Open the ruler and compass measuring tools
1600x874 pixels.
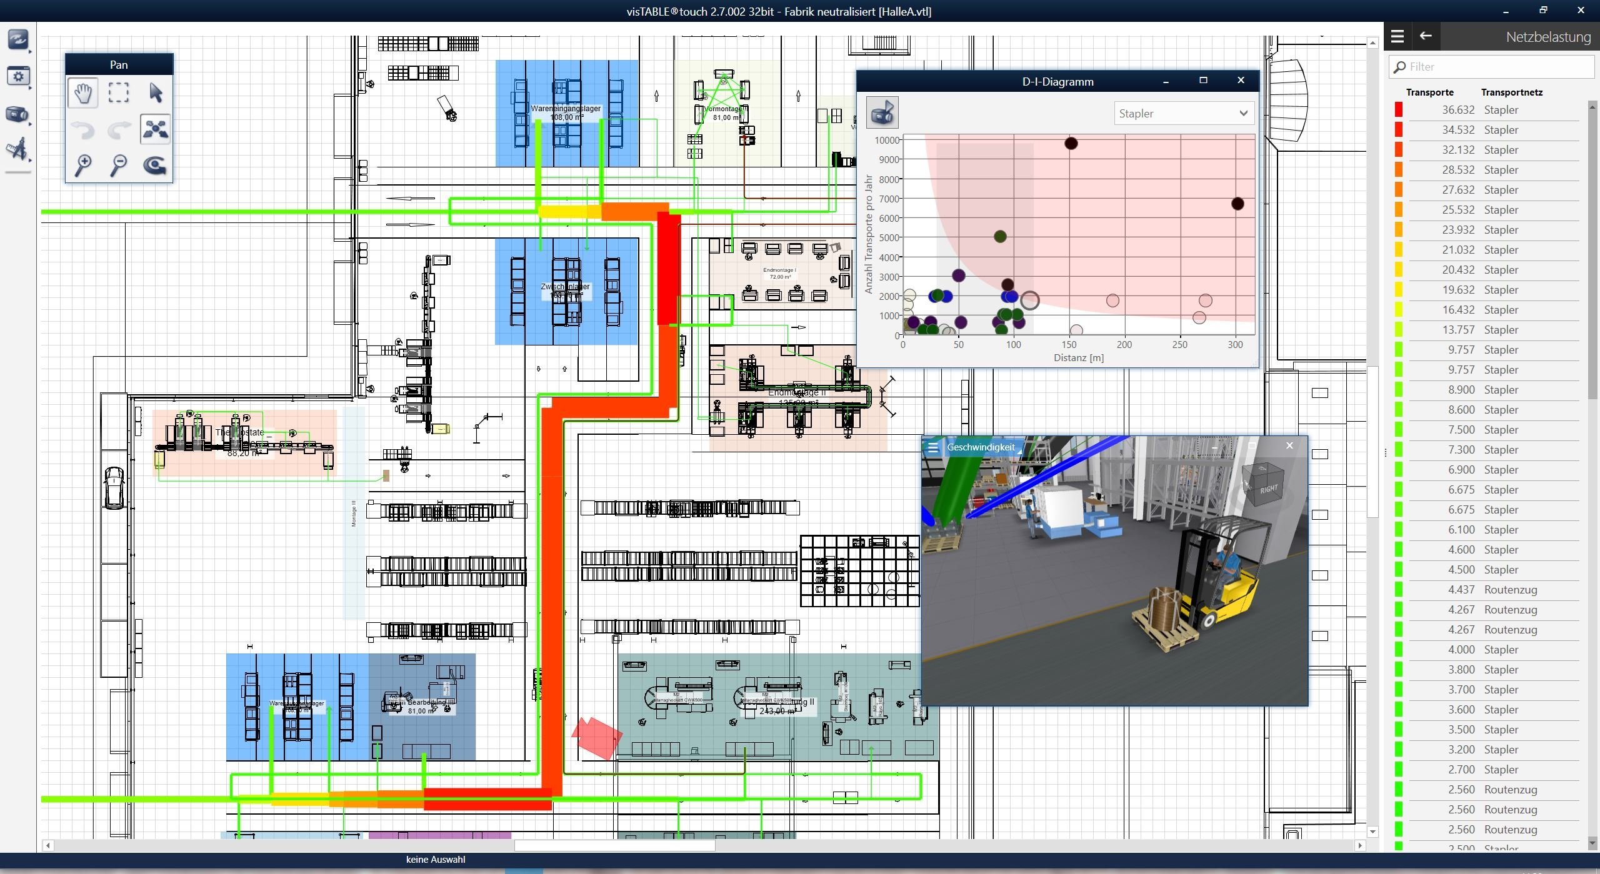17,151
